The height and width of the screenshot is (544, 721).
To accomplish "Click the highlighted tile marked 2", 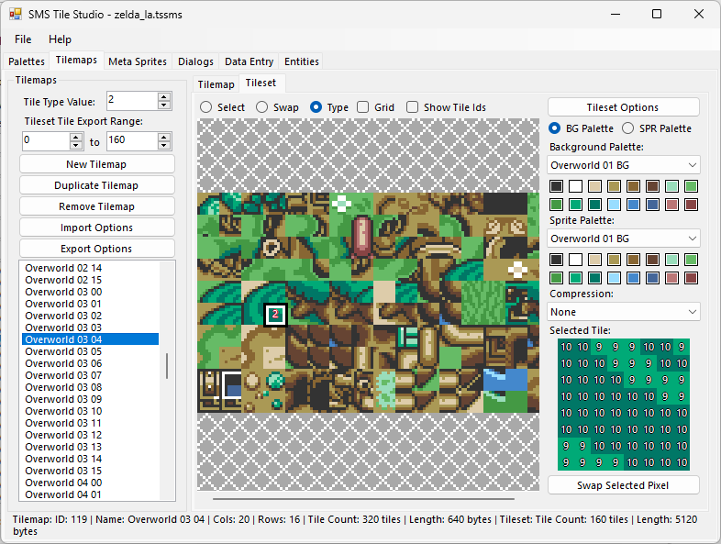I will pyautogui.click(x=275, y=315).
